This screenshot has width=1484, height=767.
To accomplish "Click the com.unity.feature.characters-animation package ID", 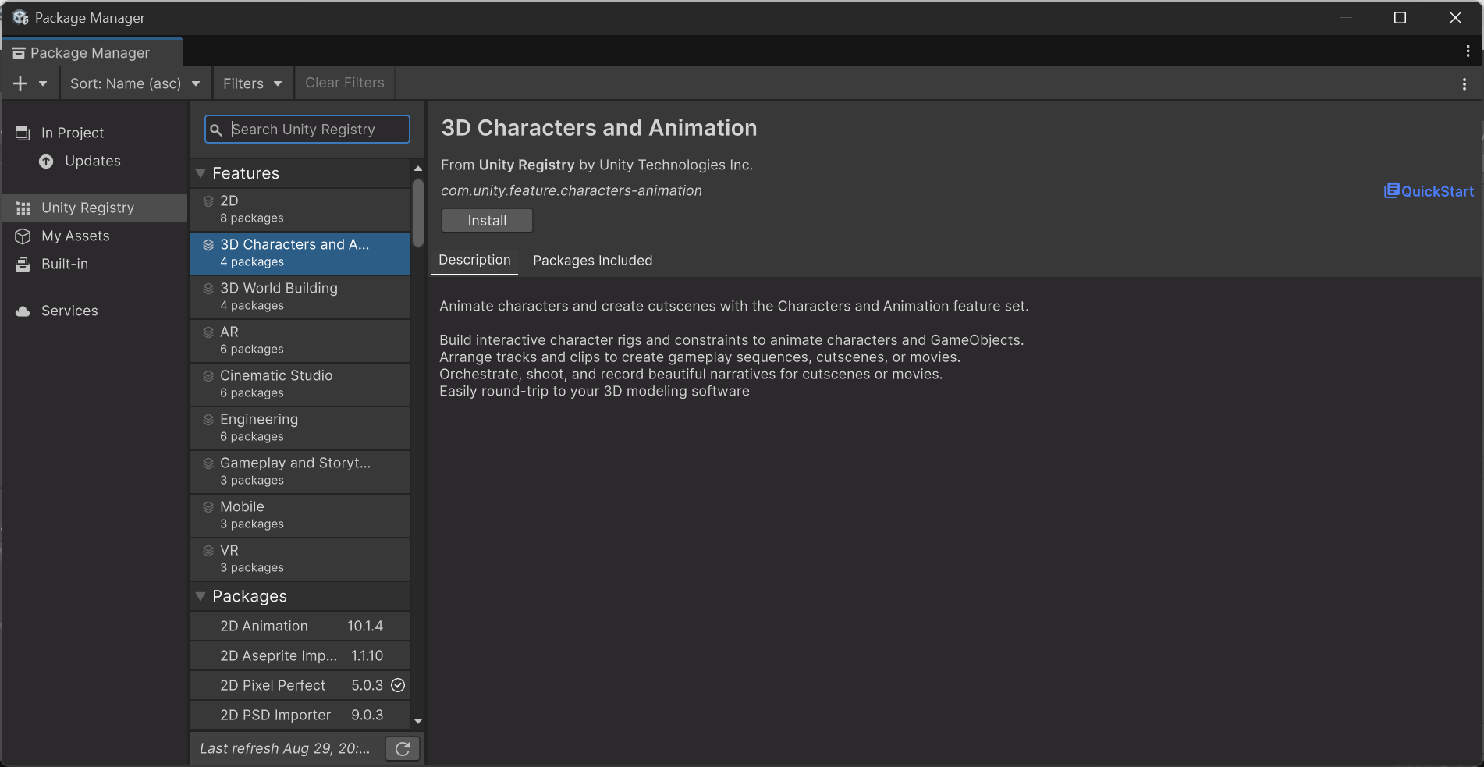I will point(571,190).
